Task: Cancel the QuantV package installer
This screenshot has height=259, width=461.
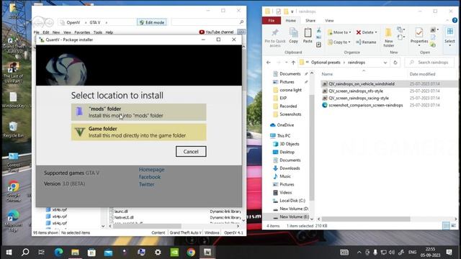Action: pos(191,152)
